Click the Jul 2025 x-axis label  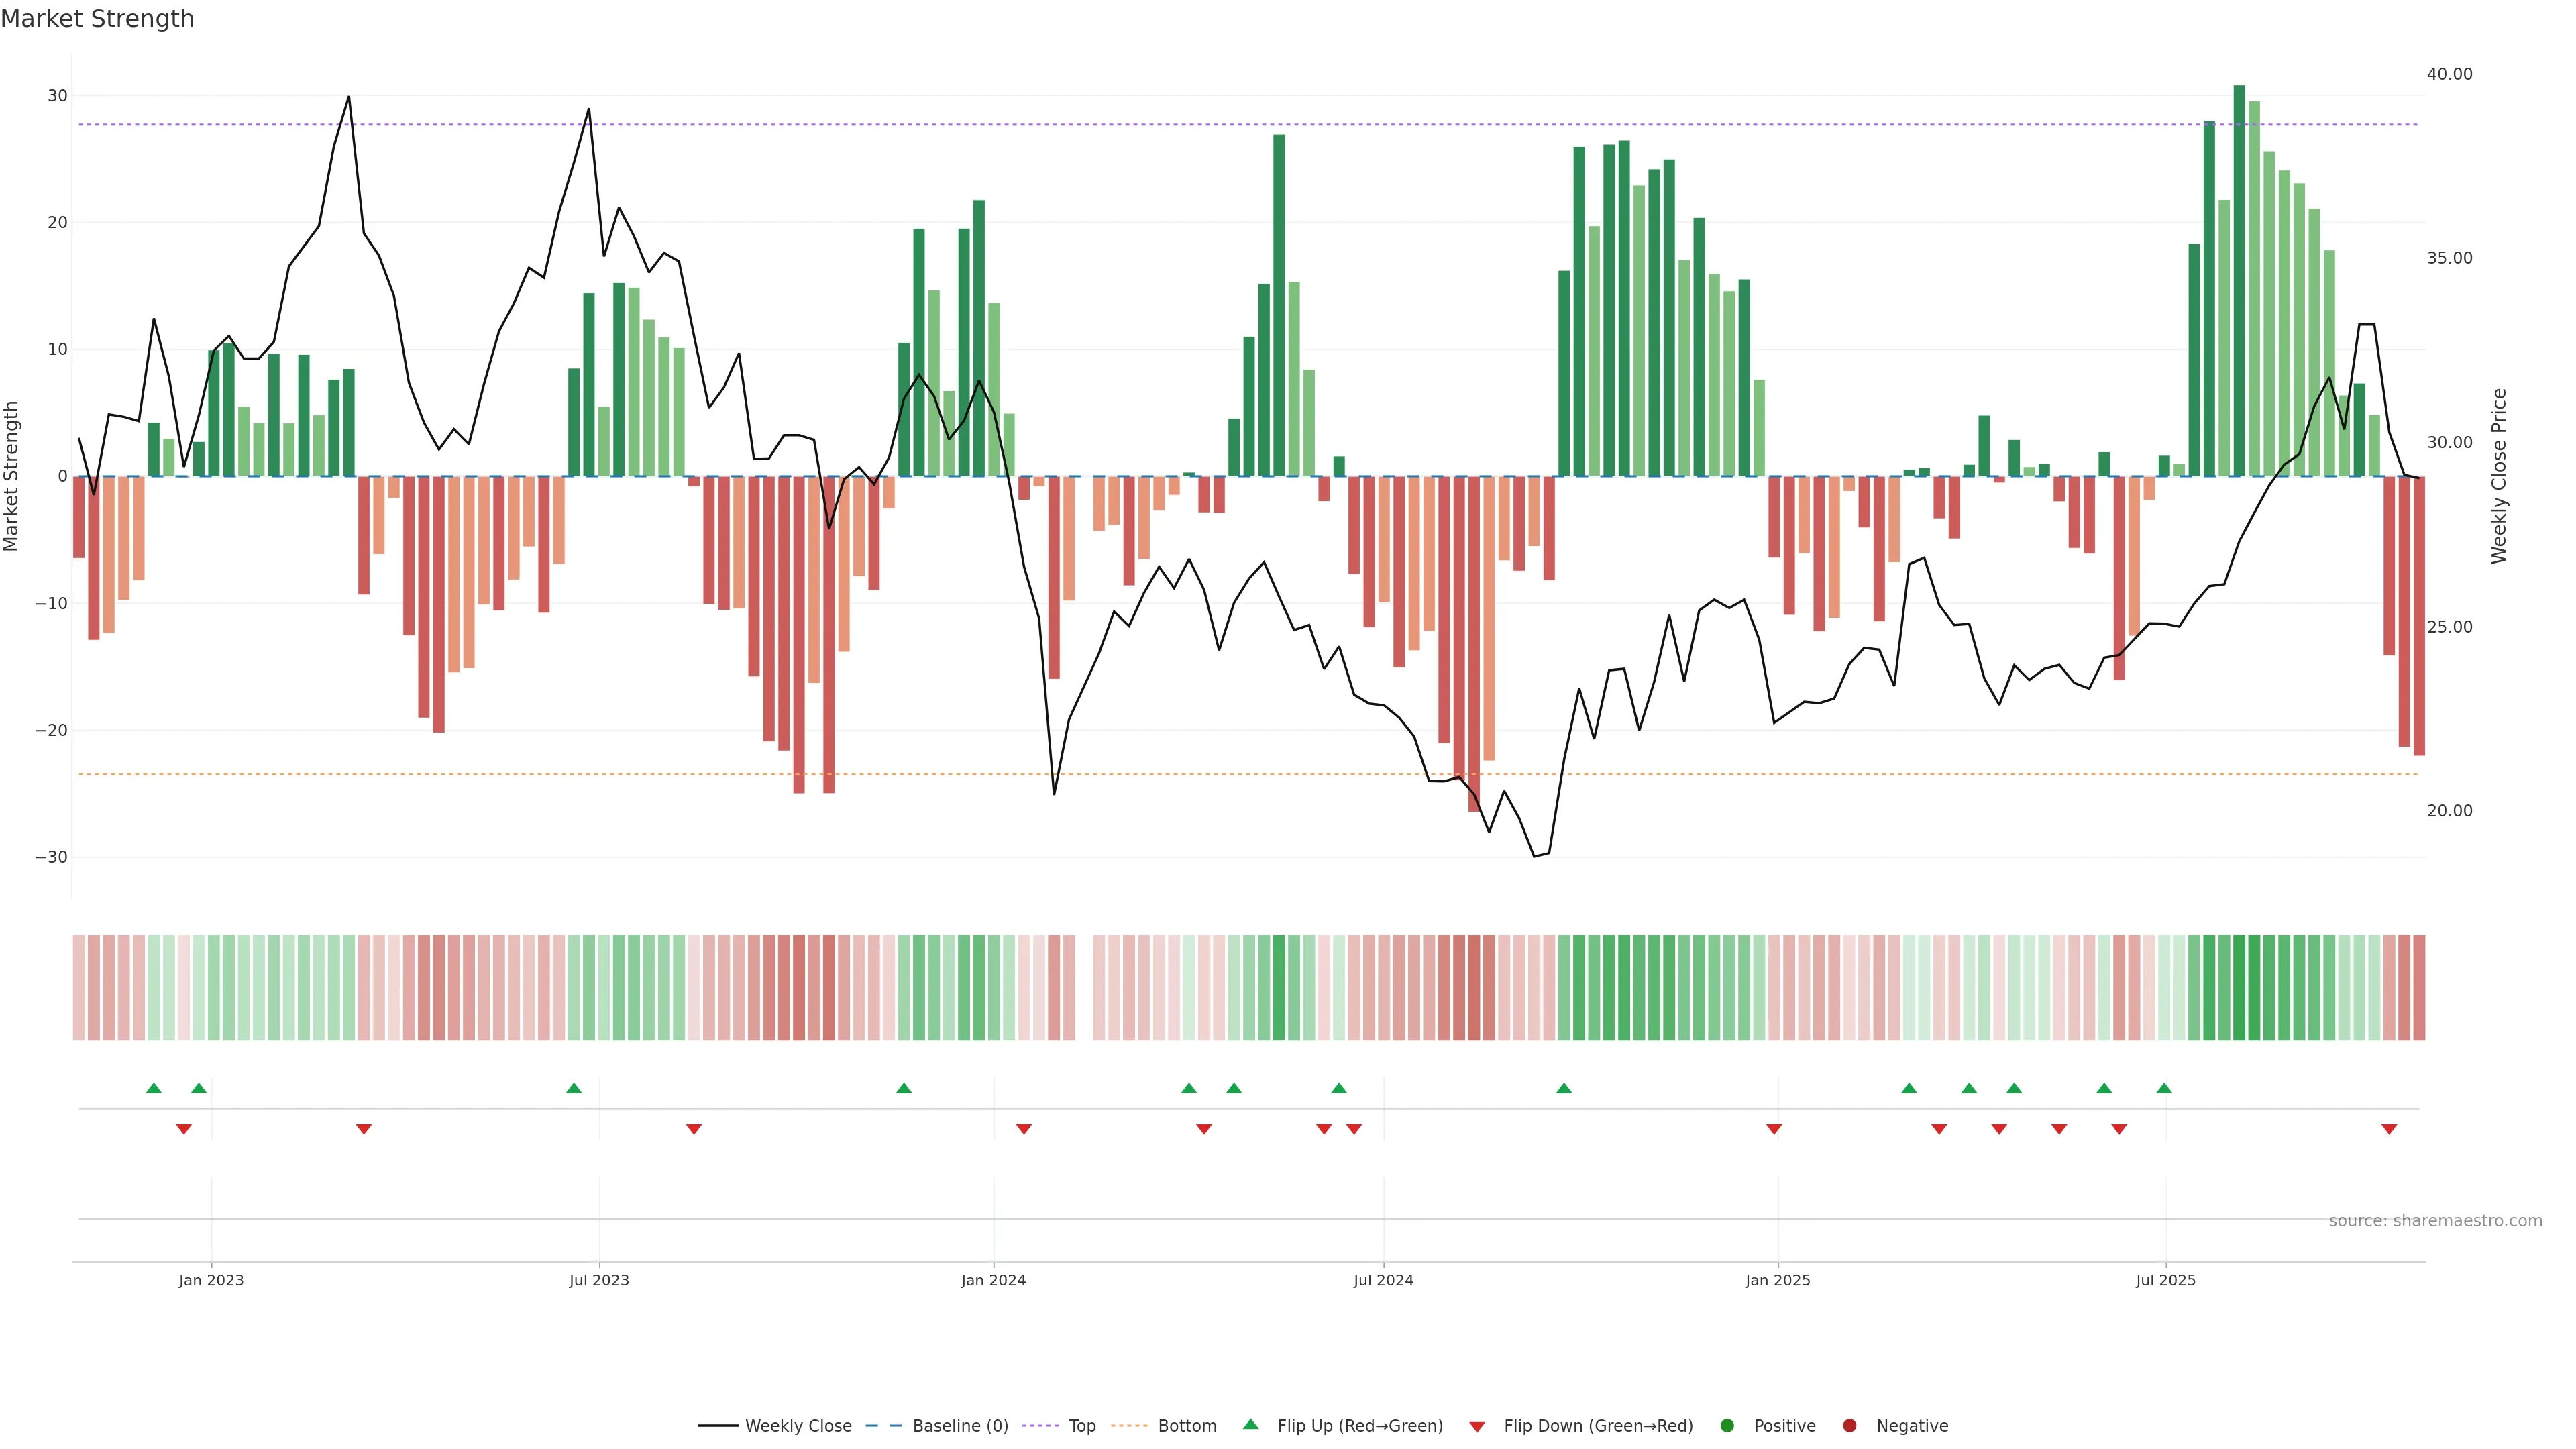(x=2165, y=1280)
